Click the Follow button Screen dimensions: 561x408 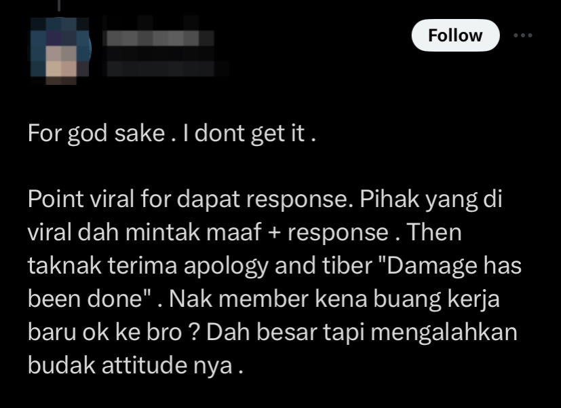click(x=455, y=35)
